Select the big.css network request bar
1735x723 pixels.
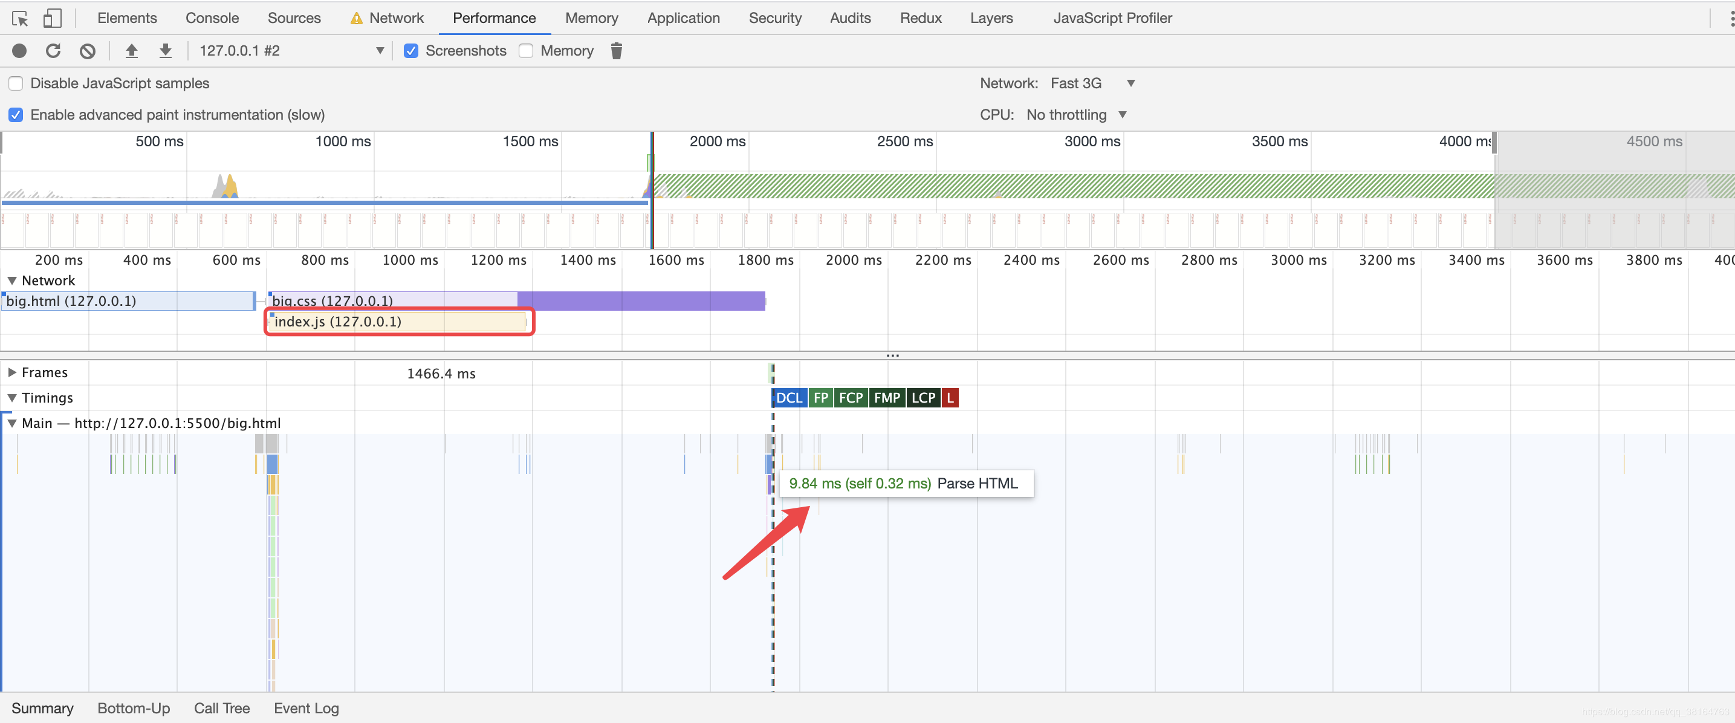tap(517, 300)
